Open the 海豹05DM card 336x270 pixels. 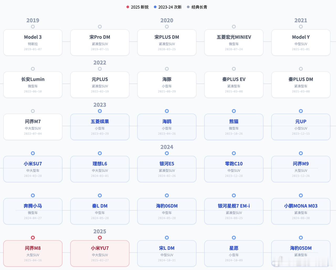tap(301, 253)
